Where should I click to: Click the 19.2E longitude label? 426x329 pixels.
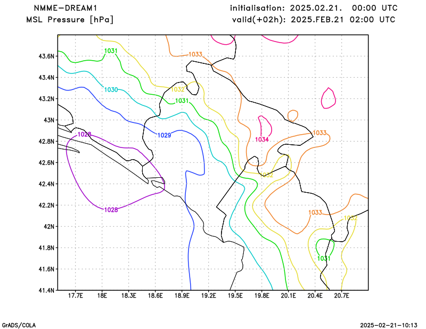coord(209,295)
